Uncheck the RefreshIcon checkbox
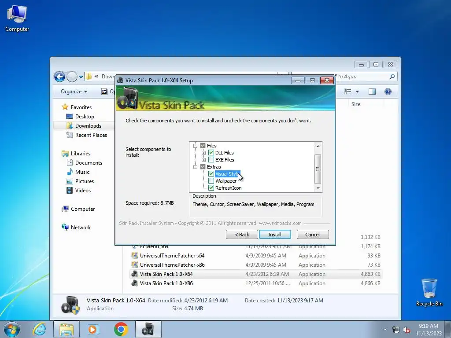 point(211,187)
